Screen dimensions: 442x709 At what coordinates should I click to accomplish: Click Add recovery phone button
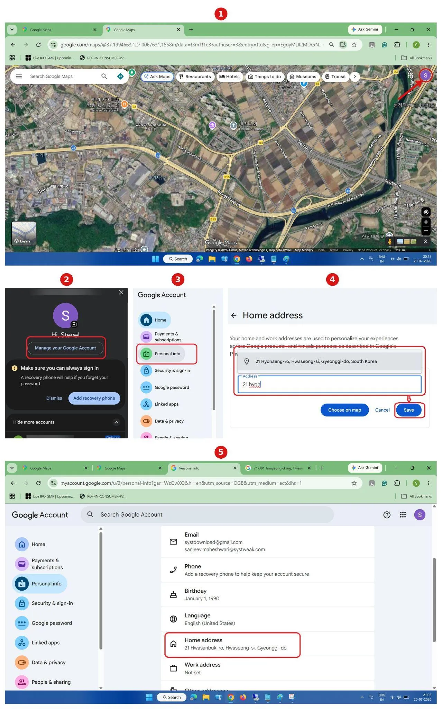coord(94,398)
